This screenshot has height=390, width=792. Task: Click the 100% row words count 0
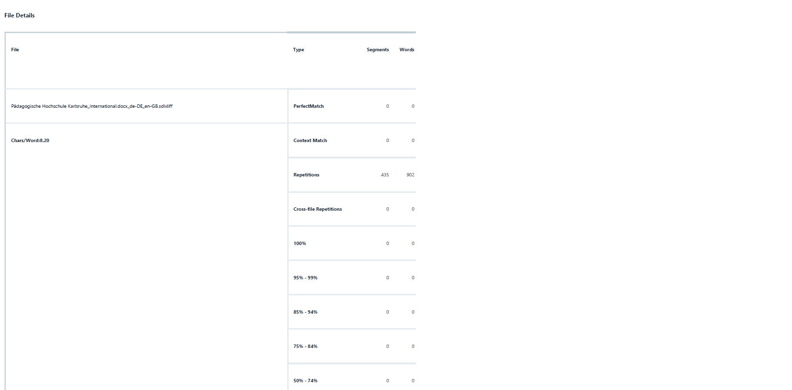click(413, 244)
